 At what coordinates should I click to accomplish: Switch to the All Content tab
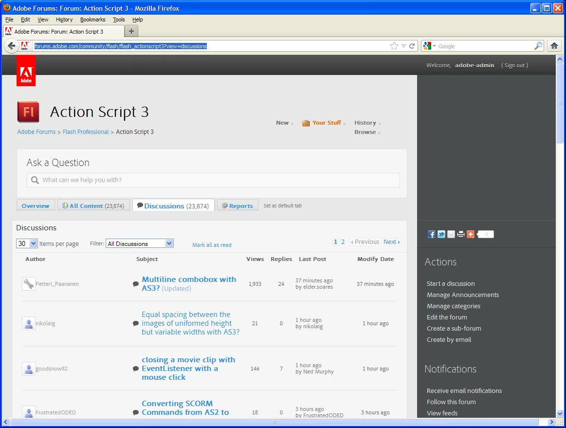(93, 205)
